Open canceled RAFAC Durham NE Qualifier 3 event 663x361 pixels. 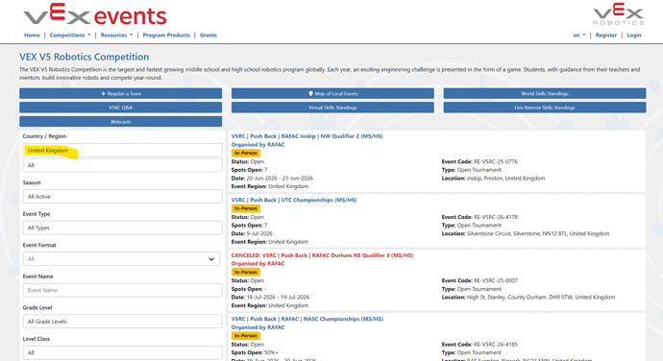click(322, 255)
